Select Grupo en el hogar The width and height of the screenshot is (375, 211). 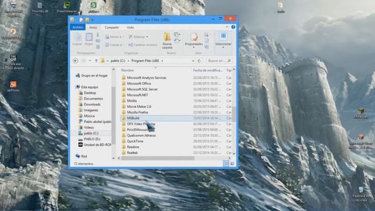(91, 76)
